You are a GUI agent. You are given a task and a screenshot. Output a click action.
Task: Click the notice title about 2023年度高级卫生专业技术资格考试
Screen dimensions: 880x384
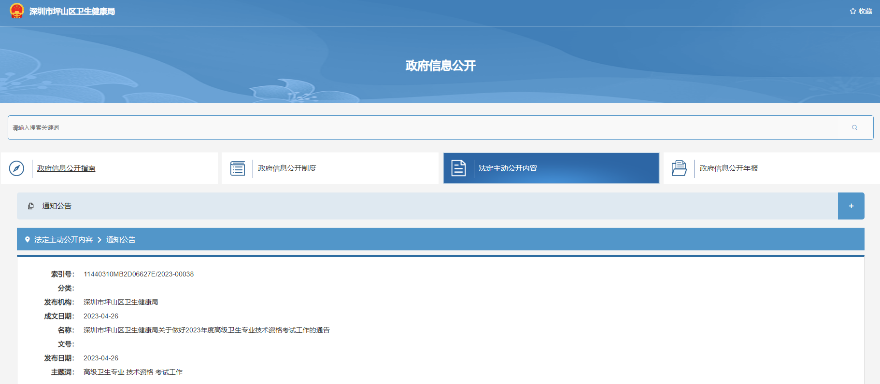pyautogui.click(x=207, y=330)
